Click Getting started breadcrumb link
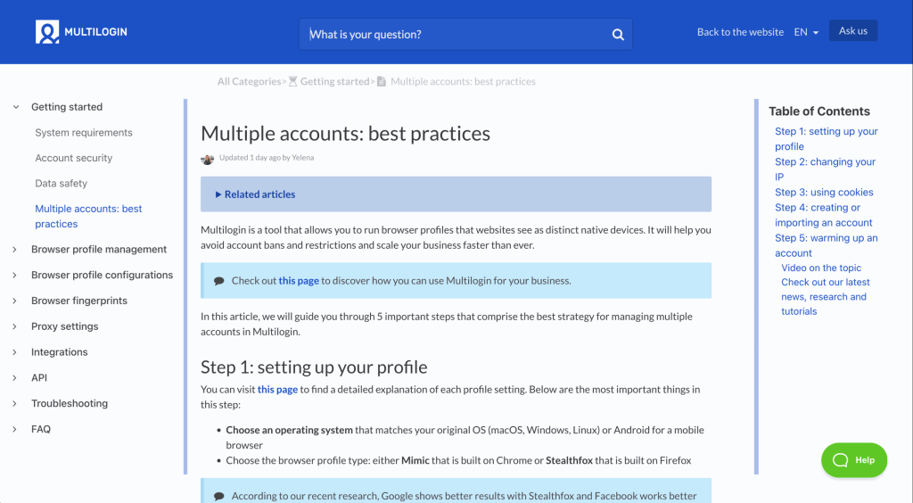This screenshot has width=913, height=503. point(335,81)
